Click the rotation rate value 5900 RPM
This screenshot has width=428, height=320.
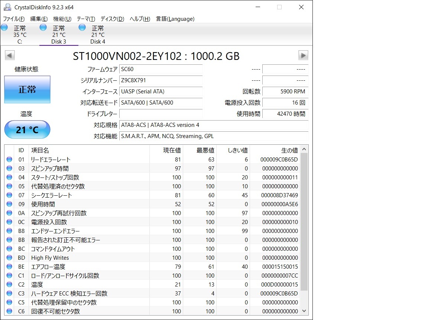click(285, 92)
